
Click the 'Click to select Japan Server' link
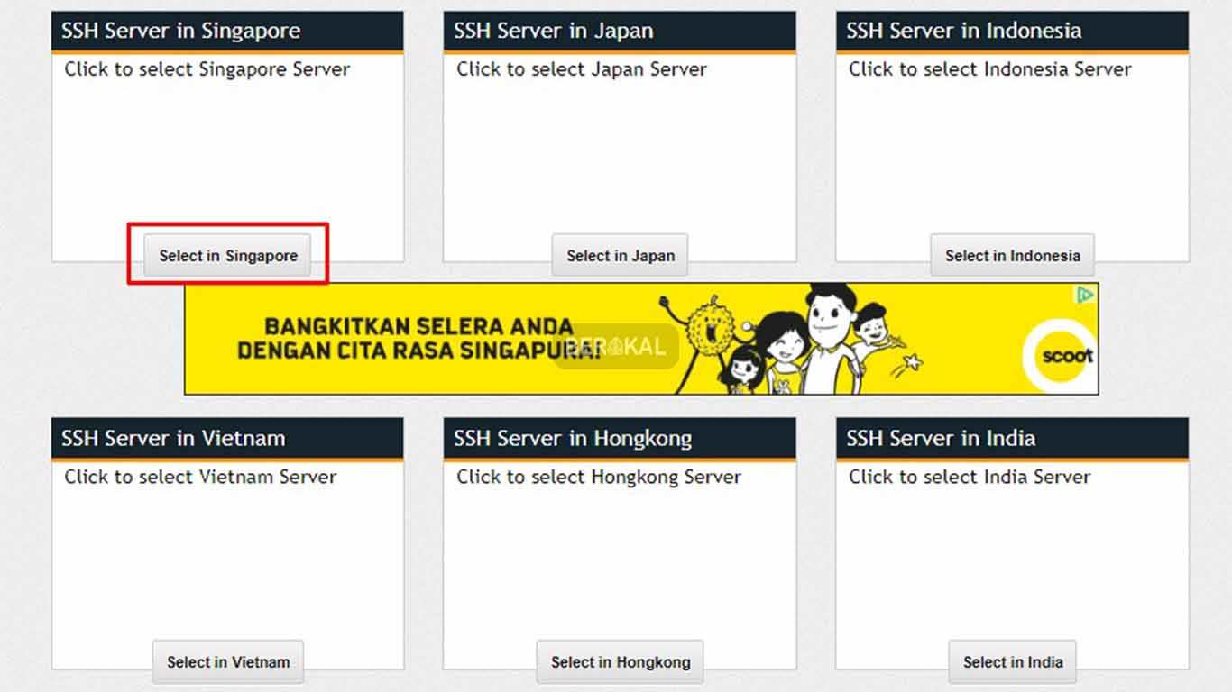[x=581, y=68]
